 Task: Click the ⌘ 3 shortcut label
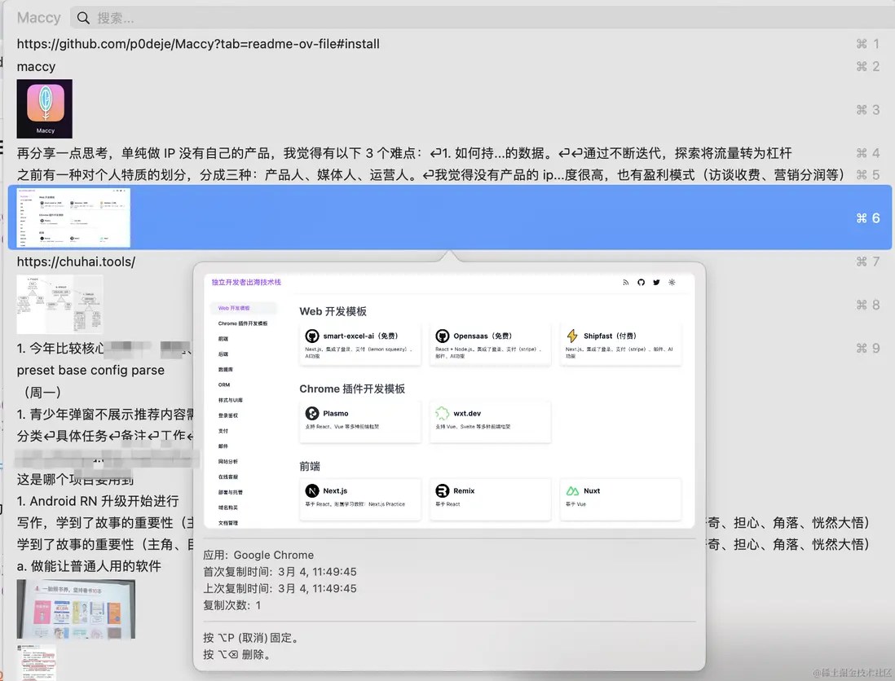click(867, 109)
